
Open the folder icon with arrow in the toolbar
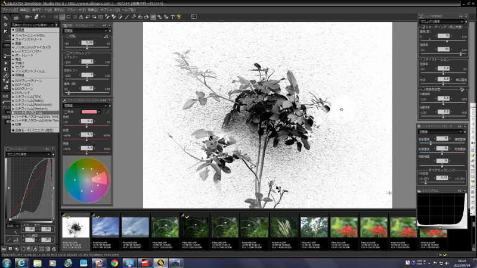tap(28, 17)
